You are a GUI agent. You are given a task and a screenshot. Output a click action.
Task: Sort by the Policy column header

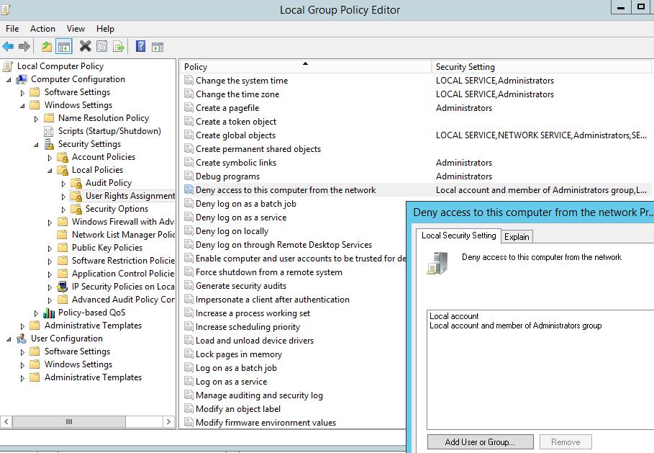point(306,67)
